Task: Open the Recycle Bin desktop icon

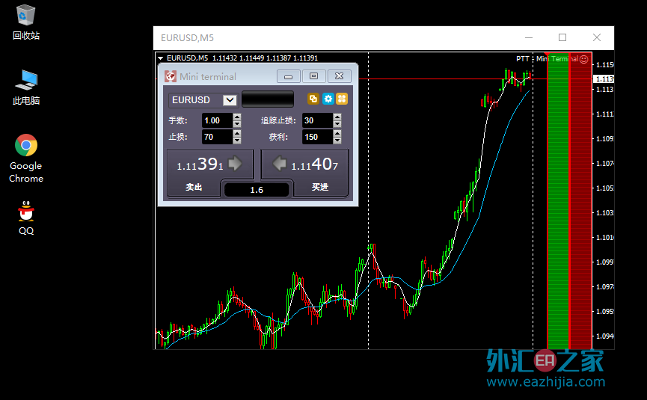Action: [x=26, y=22]
